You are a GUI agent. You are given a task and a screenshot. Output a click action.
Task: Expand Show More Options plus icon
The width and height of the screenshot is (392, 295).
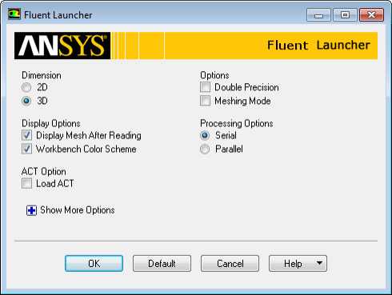(x=31, y=210)
